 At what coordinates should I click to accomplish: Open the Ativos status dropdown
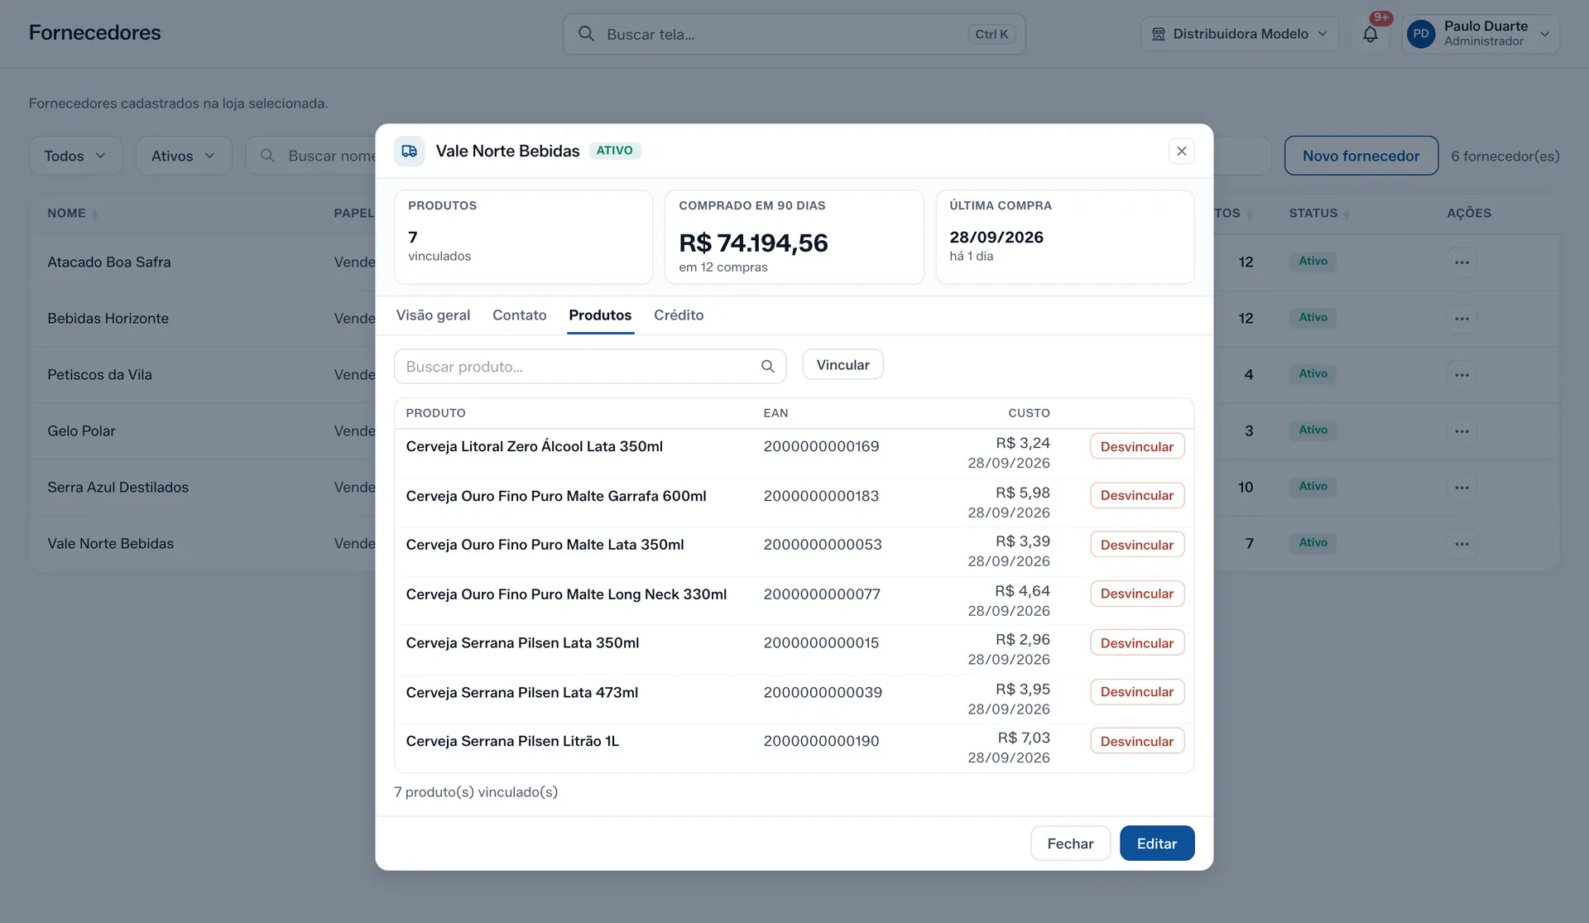[184, 156]
